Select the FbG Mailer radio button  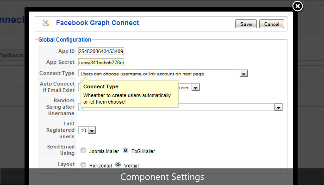tap(125, 150)
